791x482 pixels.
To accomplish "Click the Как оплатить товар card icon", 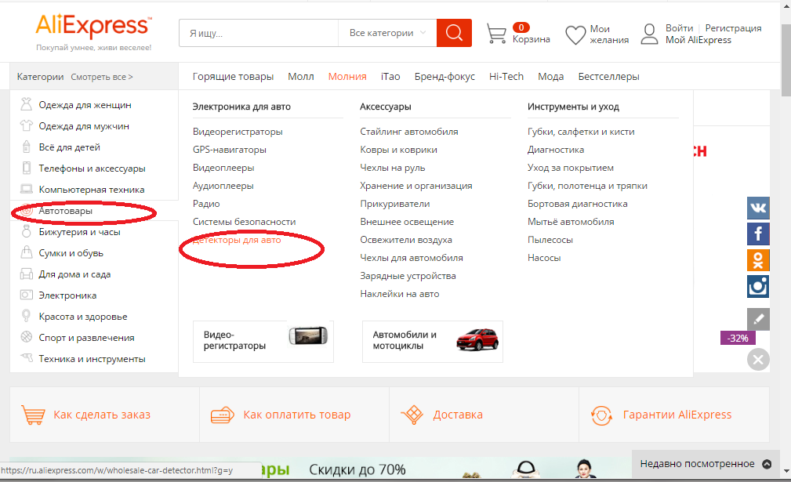I will tap(223, 415).
